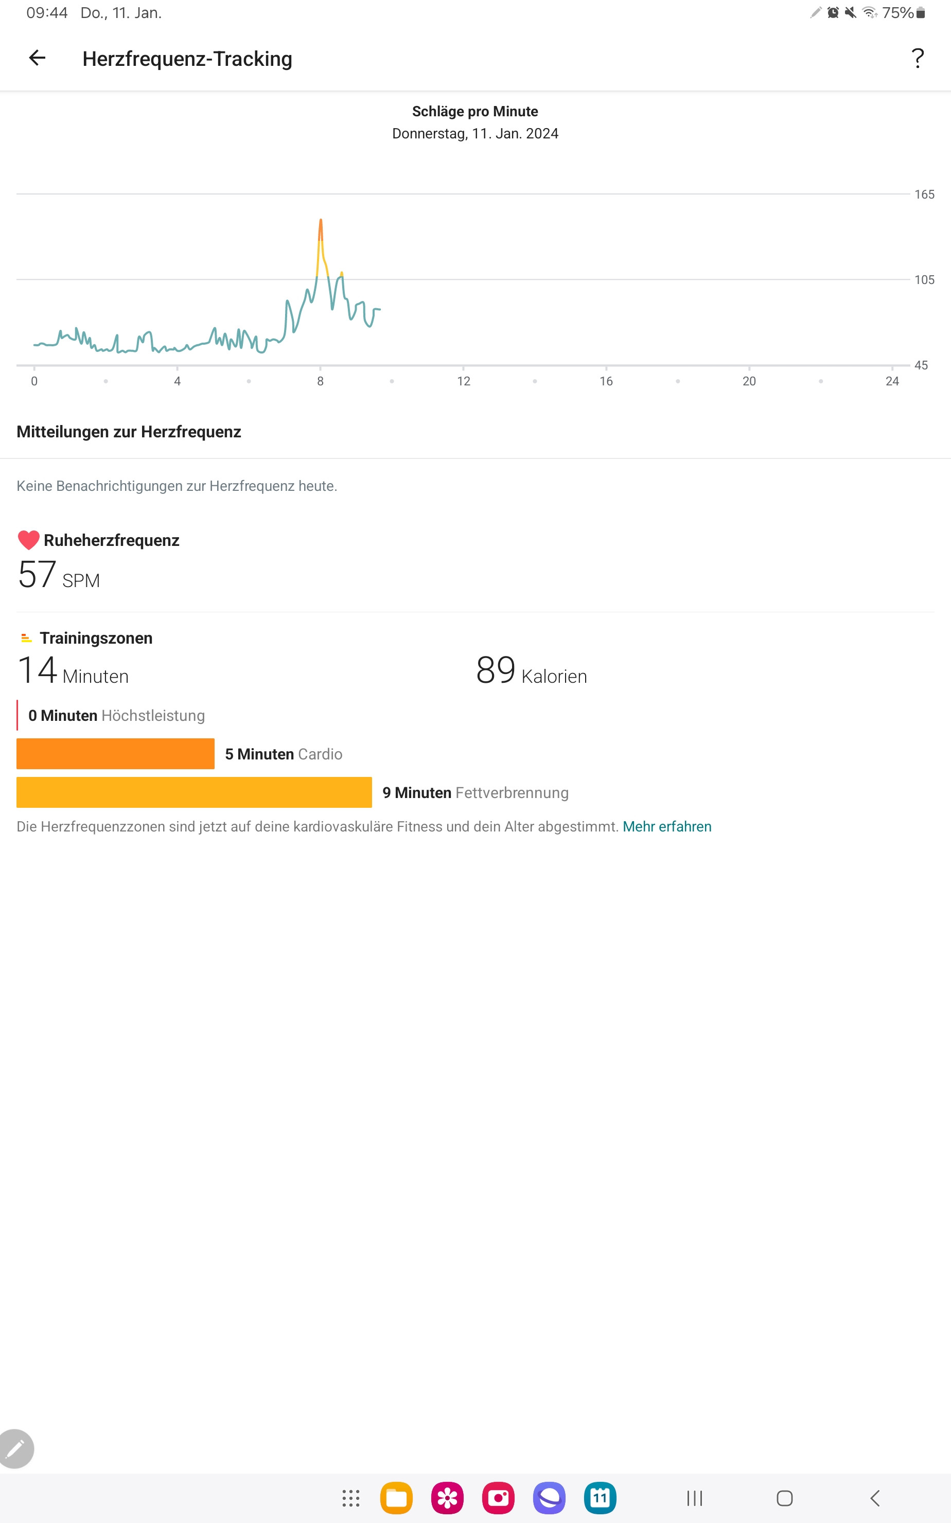Select the 57 SPM resting heart rate
Screen dimensions: 951x1523
[59, 575]
